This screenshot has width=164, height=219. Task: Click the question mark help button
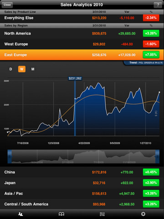click(158, 5)
